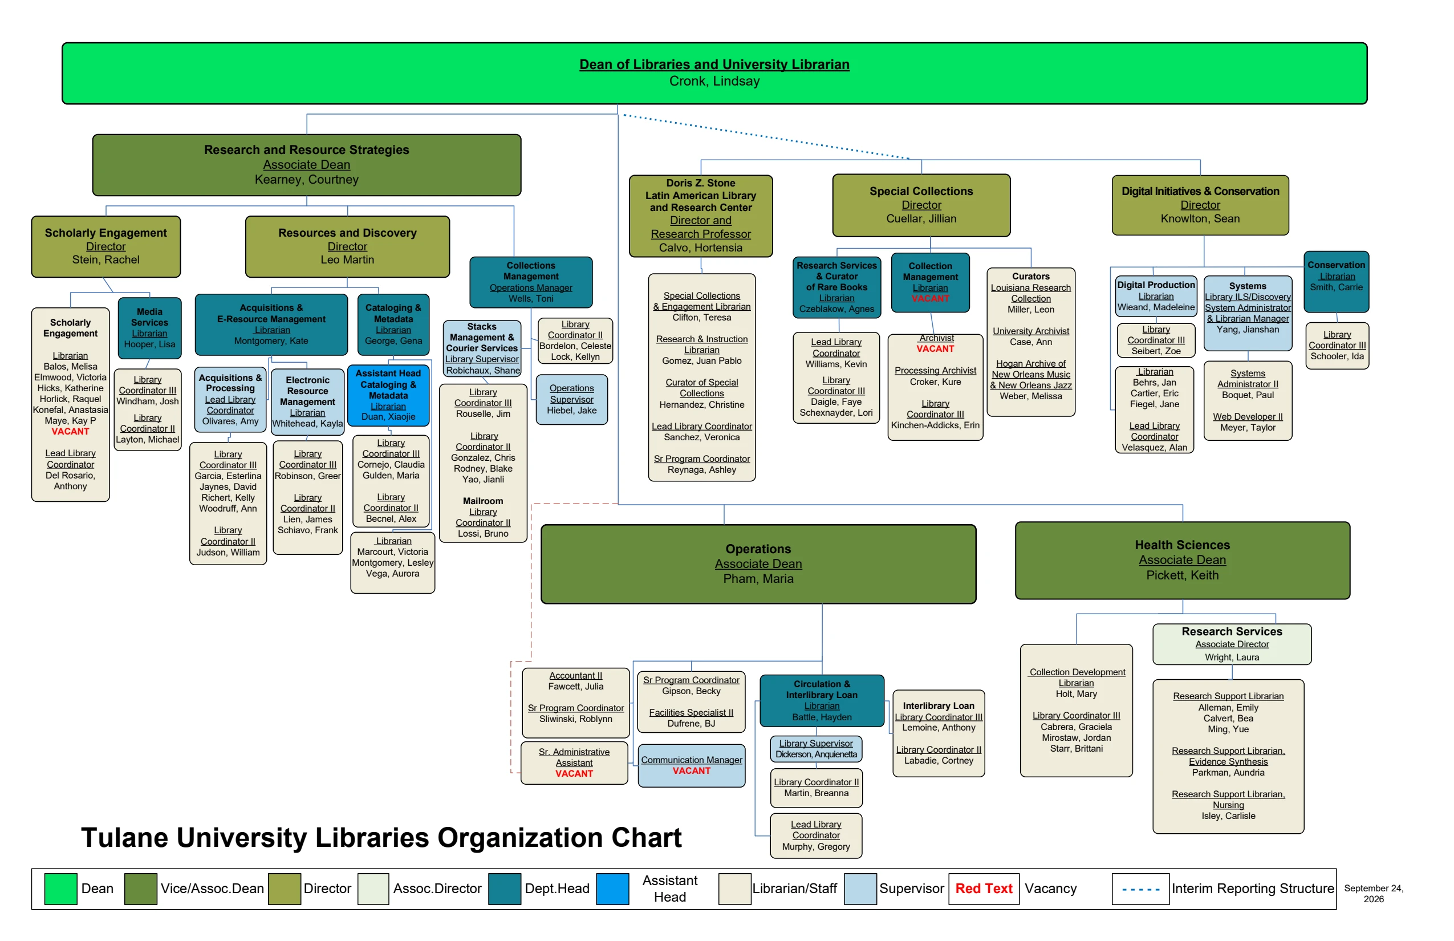The image size is (1454, 941).
Task: Select the Circulation & Interlibrary Loan box
Action: 822,700
